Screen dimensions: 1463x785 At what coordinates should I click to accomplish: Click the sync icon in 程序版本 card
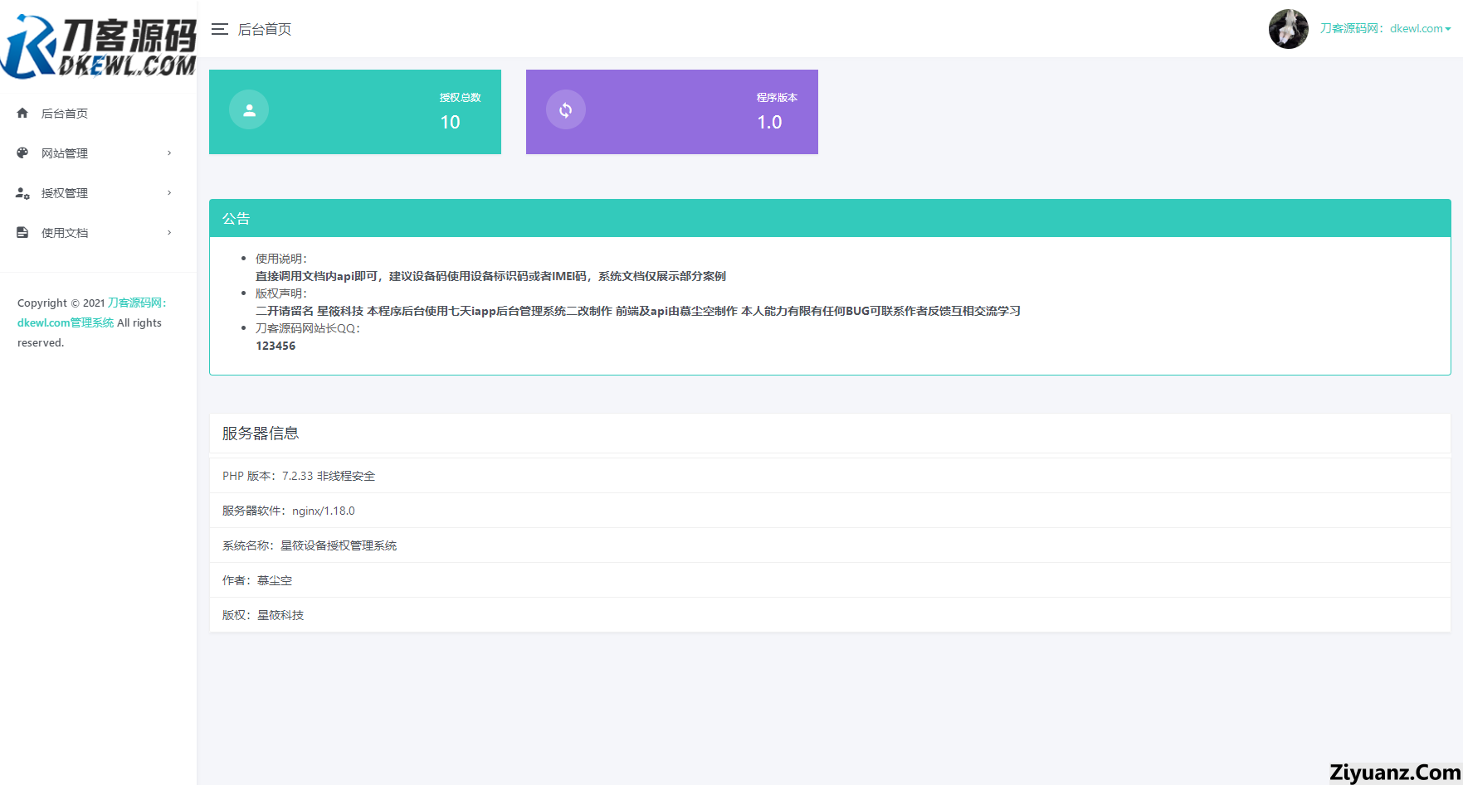566,109
